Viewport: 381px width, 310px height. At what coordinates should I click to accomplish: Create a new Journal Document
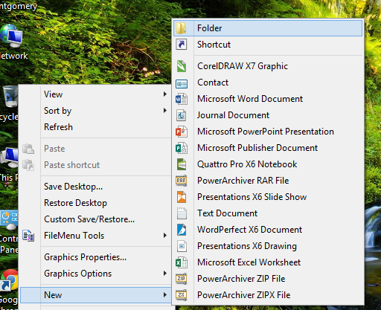268,115
